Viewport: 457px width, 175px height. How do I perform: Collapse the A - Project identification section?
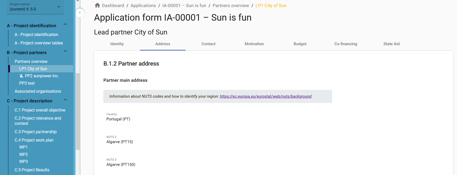coord(65,25)
